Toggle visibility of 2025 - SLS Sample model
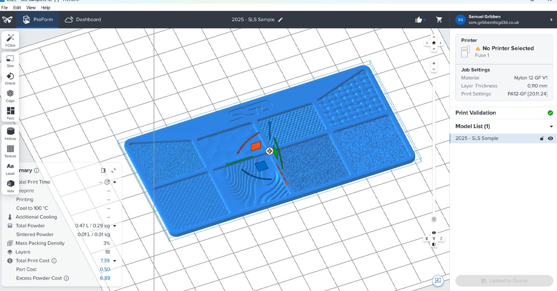Image resolution: width=557 pixels, height=291 pixels. (551, 139)
